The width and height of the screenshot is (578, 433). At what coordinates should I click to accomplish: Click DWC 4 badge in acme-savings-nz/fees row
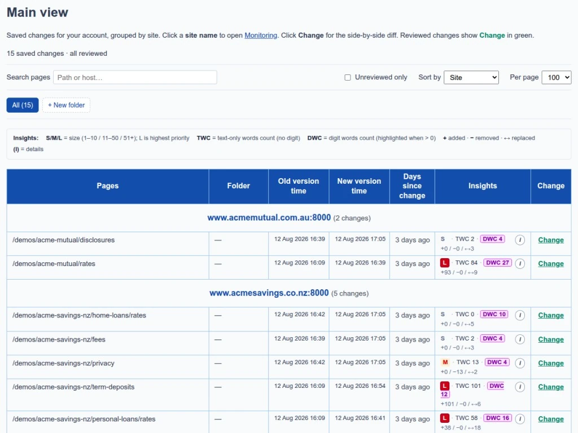coord(492,338)
